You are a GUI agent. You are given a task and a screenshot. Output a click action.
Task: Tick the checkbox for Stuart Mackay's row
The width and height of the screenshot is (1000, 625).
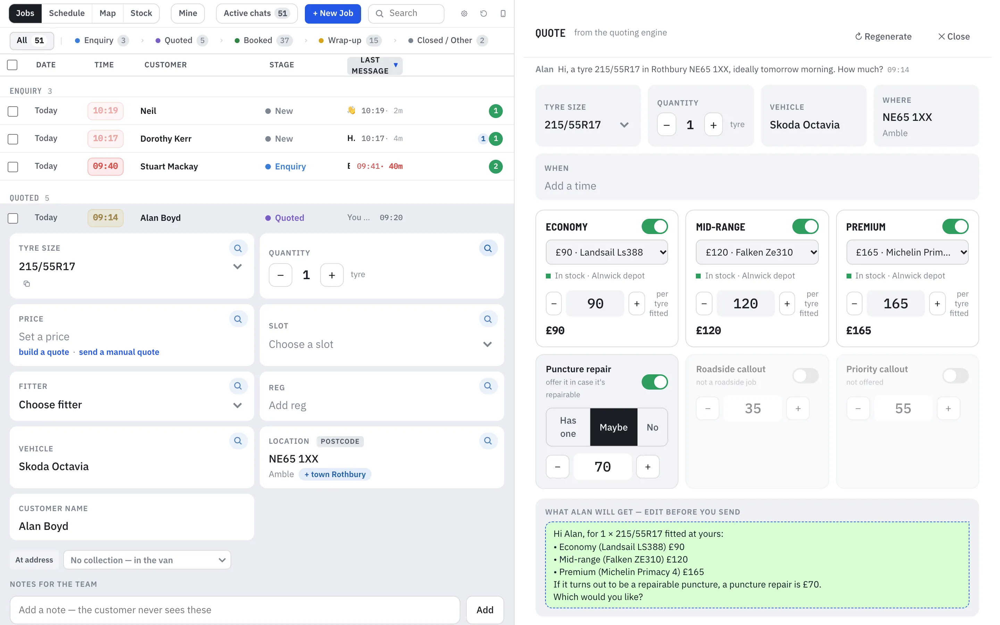(13, 167)
